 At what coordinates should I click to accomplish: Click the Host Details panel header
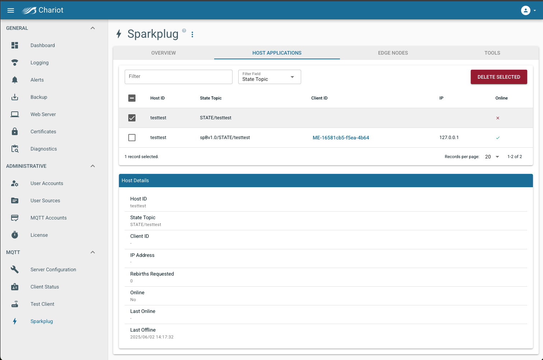coord(326,180)
